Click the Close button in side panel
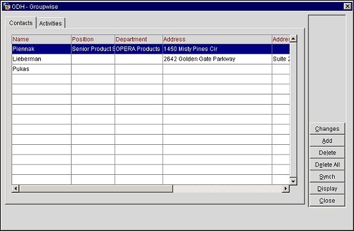354x231 pixels. tap(327, 200)
